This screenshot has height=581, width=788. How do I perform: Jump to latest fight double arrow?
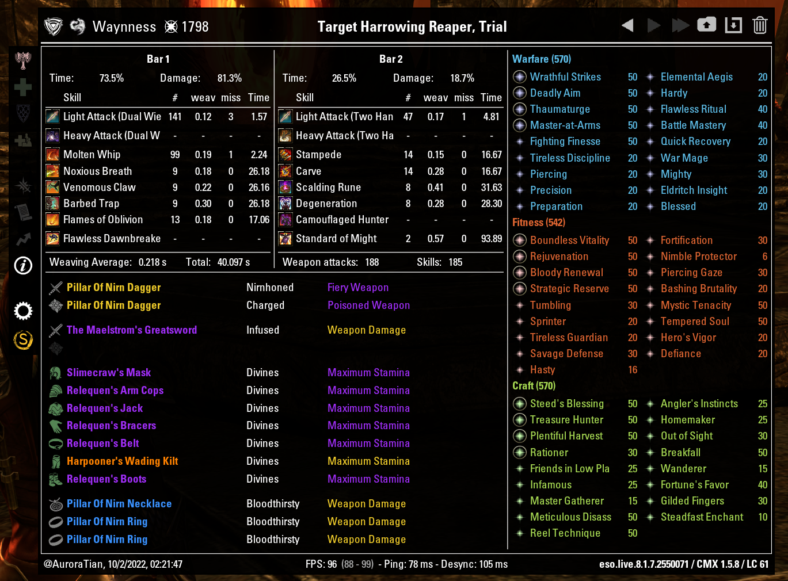point(680,25)
